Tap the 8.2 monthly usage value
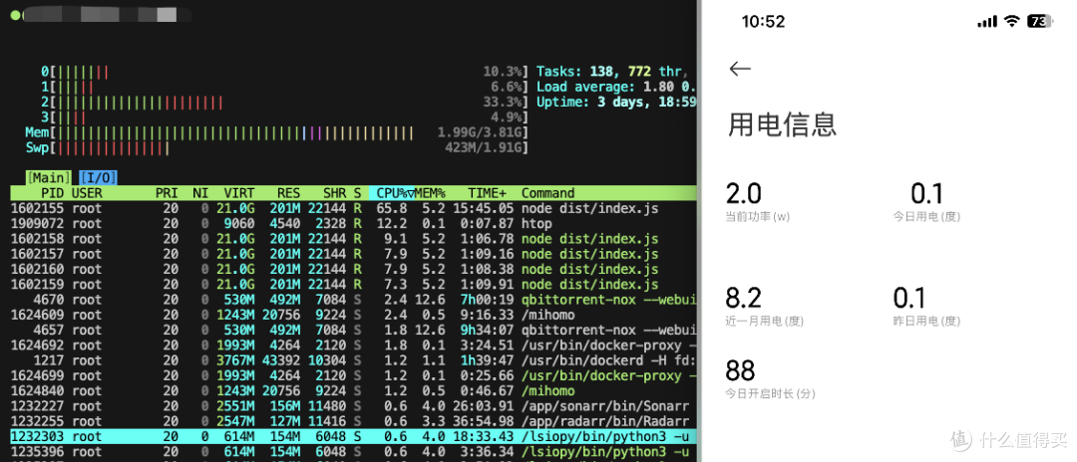Screen dimensions: 1077x462 point(743,299)
